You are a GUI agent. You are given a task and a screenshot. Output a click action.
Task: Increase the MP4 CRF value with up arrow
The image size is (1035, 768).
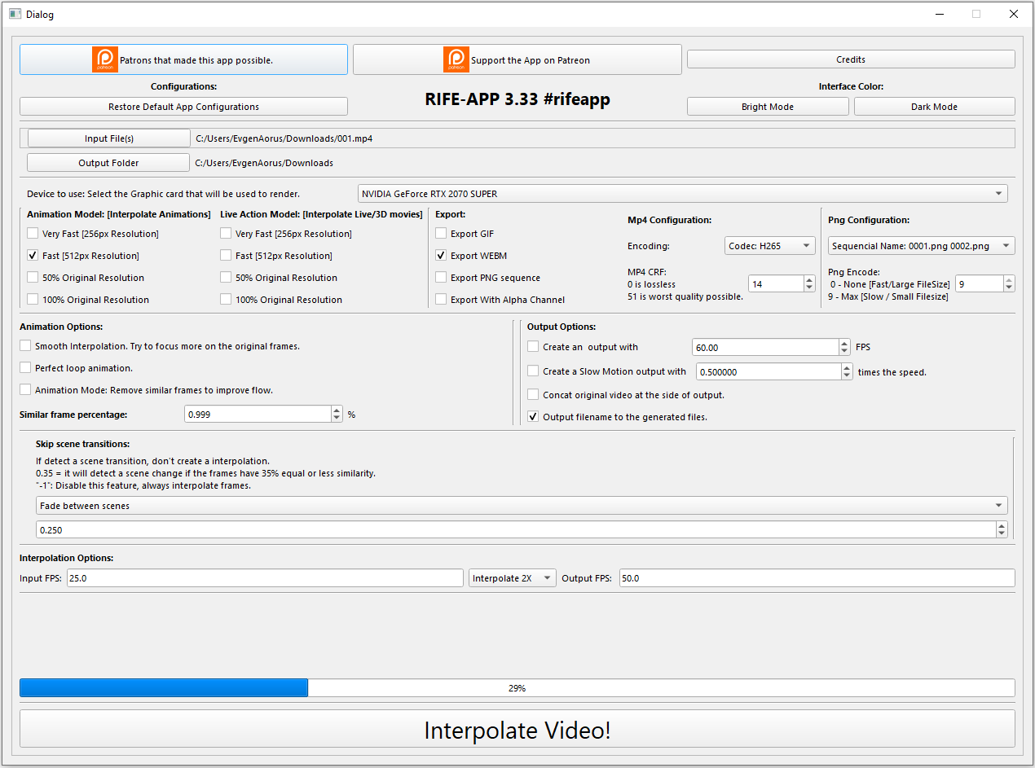(808, 279)
